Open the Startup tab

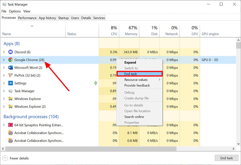coord(63,18)
